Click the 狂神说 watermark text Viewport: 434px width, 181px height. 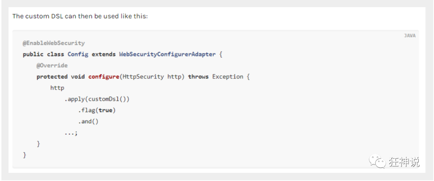point(404,162)
